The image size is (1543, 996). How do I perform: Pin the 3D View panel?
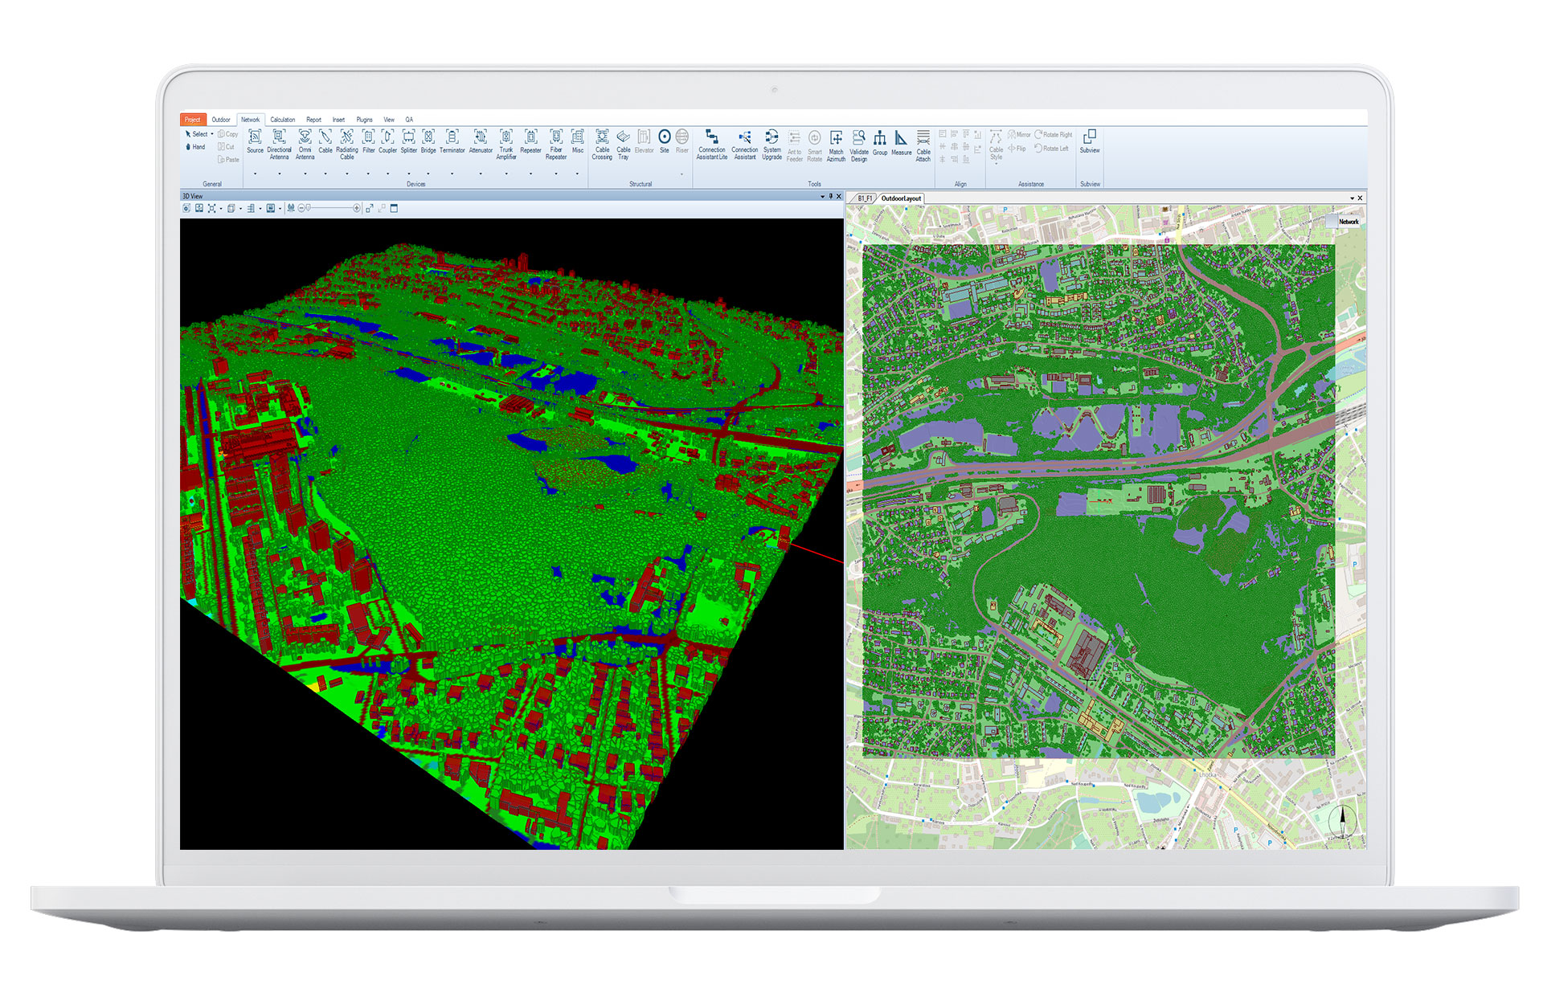[x=831, y=196]
